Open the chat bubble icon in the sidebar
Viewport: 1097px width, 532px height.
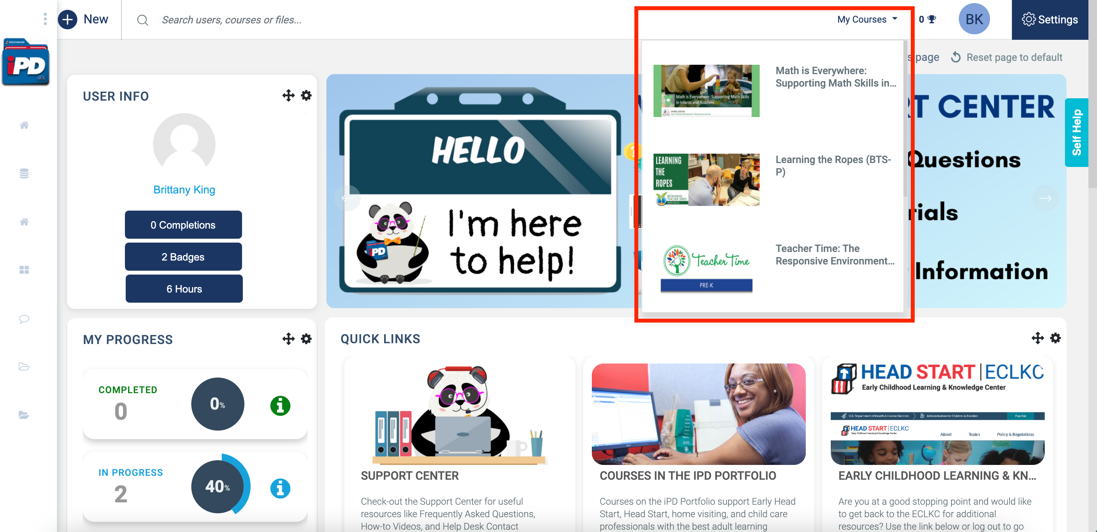click(x=24, y=319)
